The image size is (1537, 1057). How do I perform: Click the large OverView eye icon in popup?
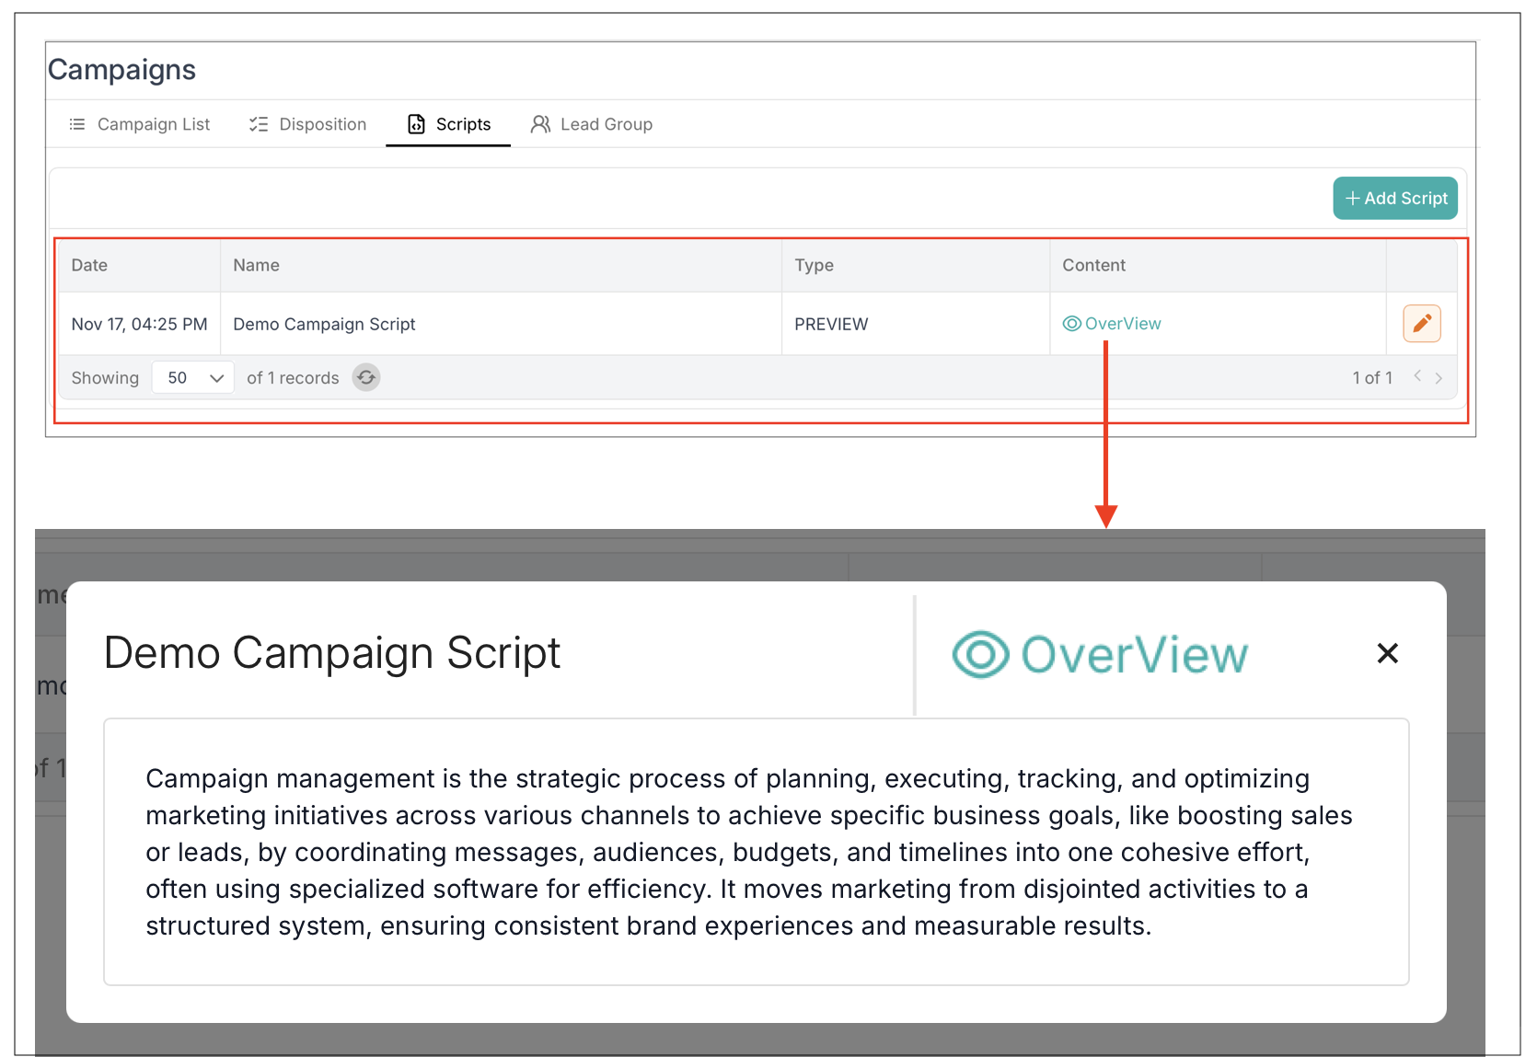coord(980,654)
